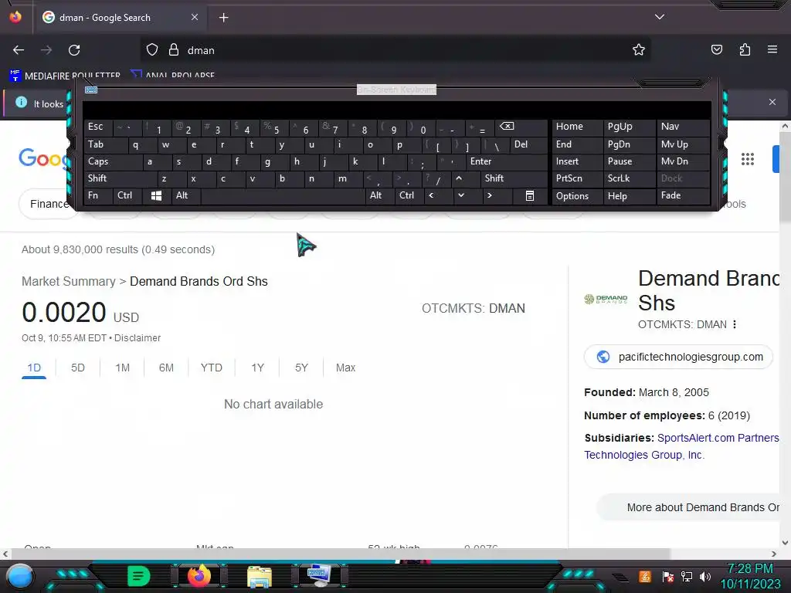Click the Windows logo key on keyboard

pos(156,195)
